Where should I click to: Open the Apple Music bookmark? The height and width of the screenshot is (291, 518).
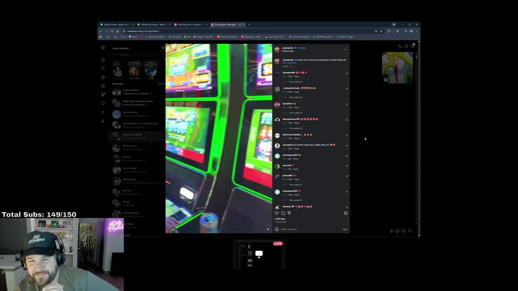click(x=251, y=37)
